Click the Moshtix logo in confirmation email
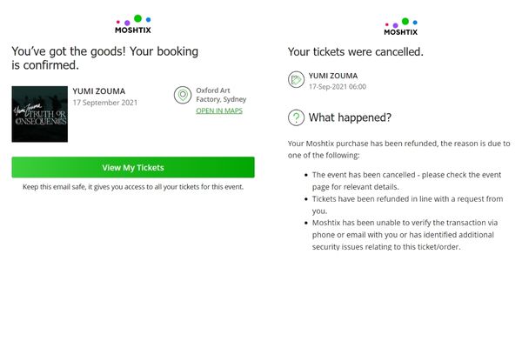The height and width of the screenshot is (348, 522). [x=133, y=24]
